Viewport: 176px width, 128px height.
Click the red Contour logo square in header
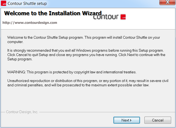click(x=123, y=17)
